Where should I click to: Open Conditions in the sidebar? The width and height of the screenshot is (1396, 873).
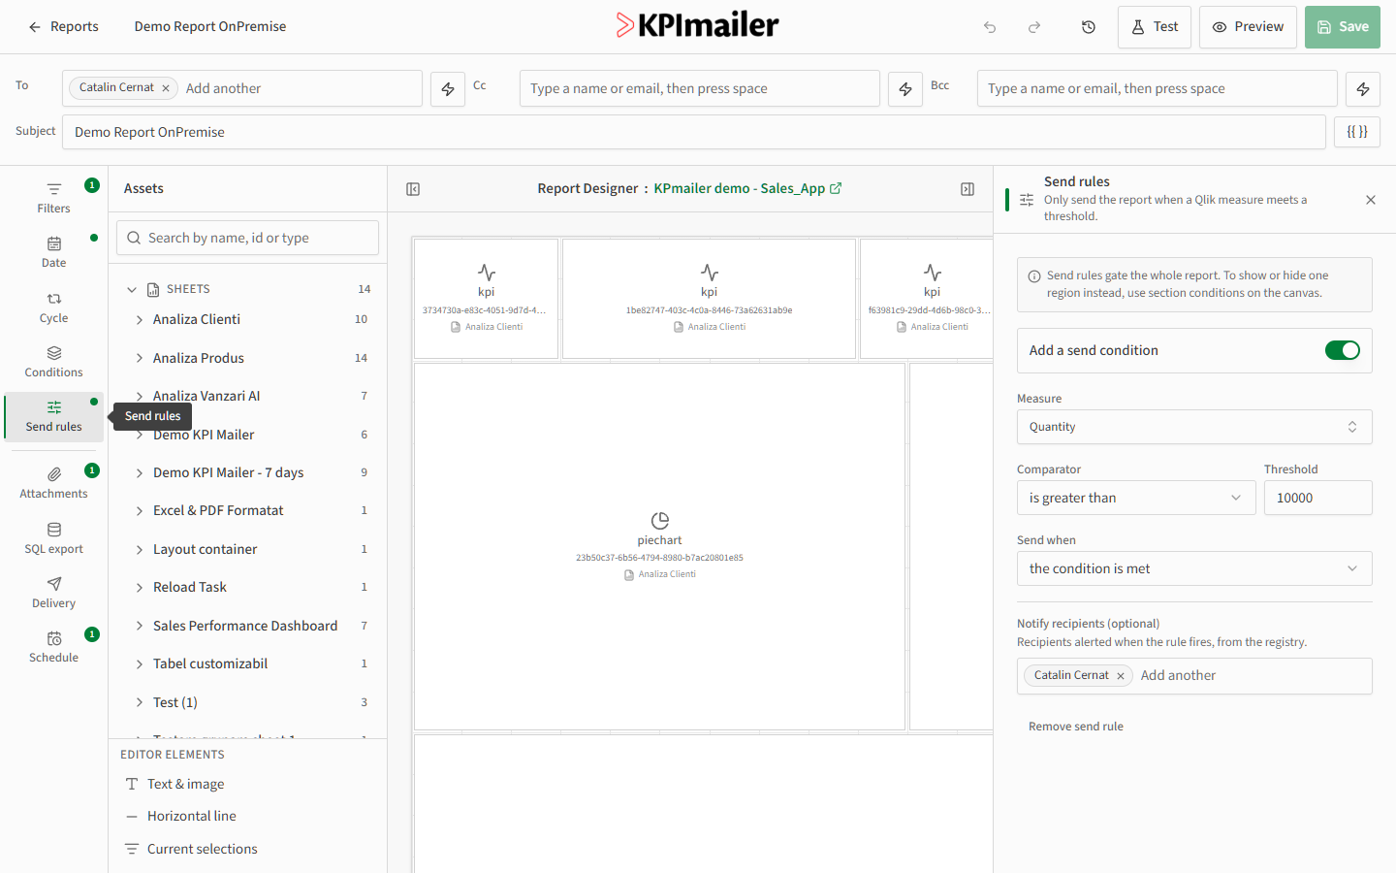click(x=54, y=362)
